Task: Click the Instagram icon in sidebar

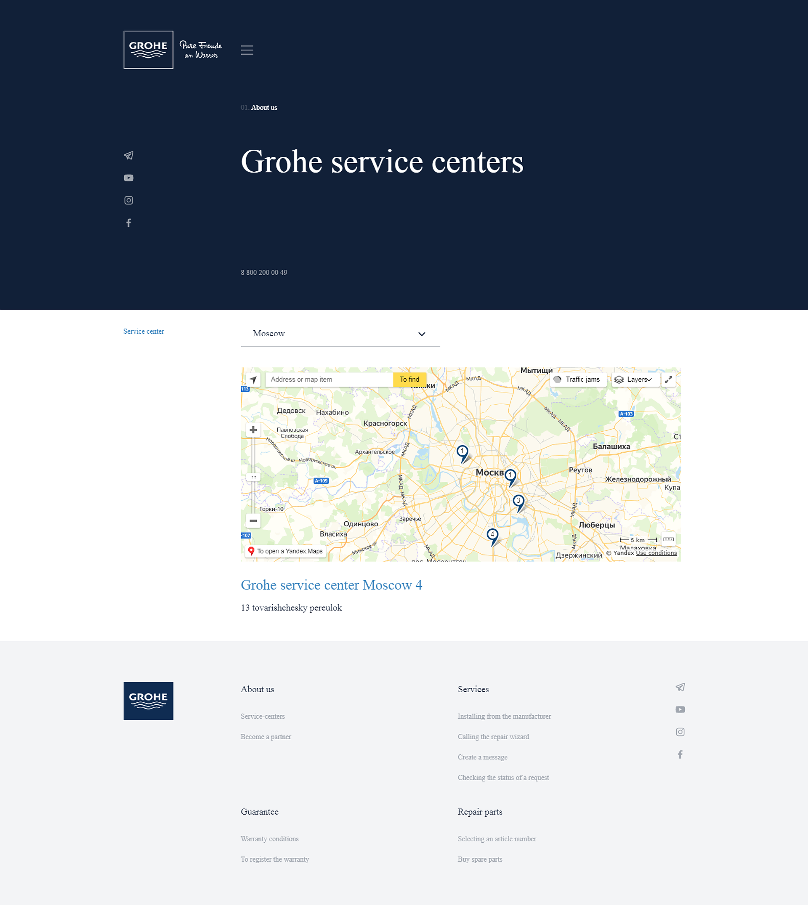Action: 129,201
